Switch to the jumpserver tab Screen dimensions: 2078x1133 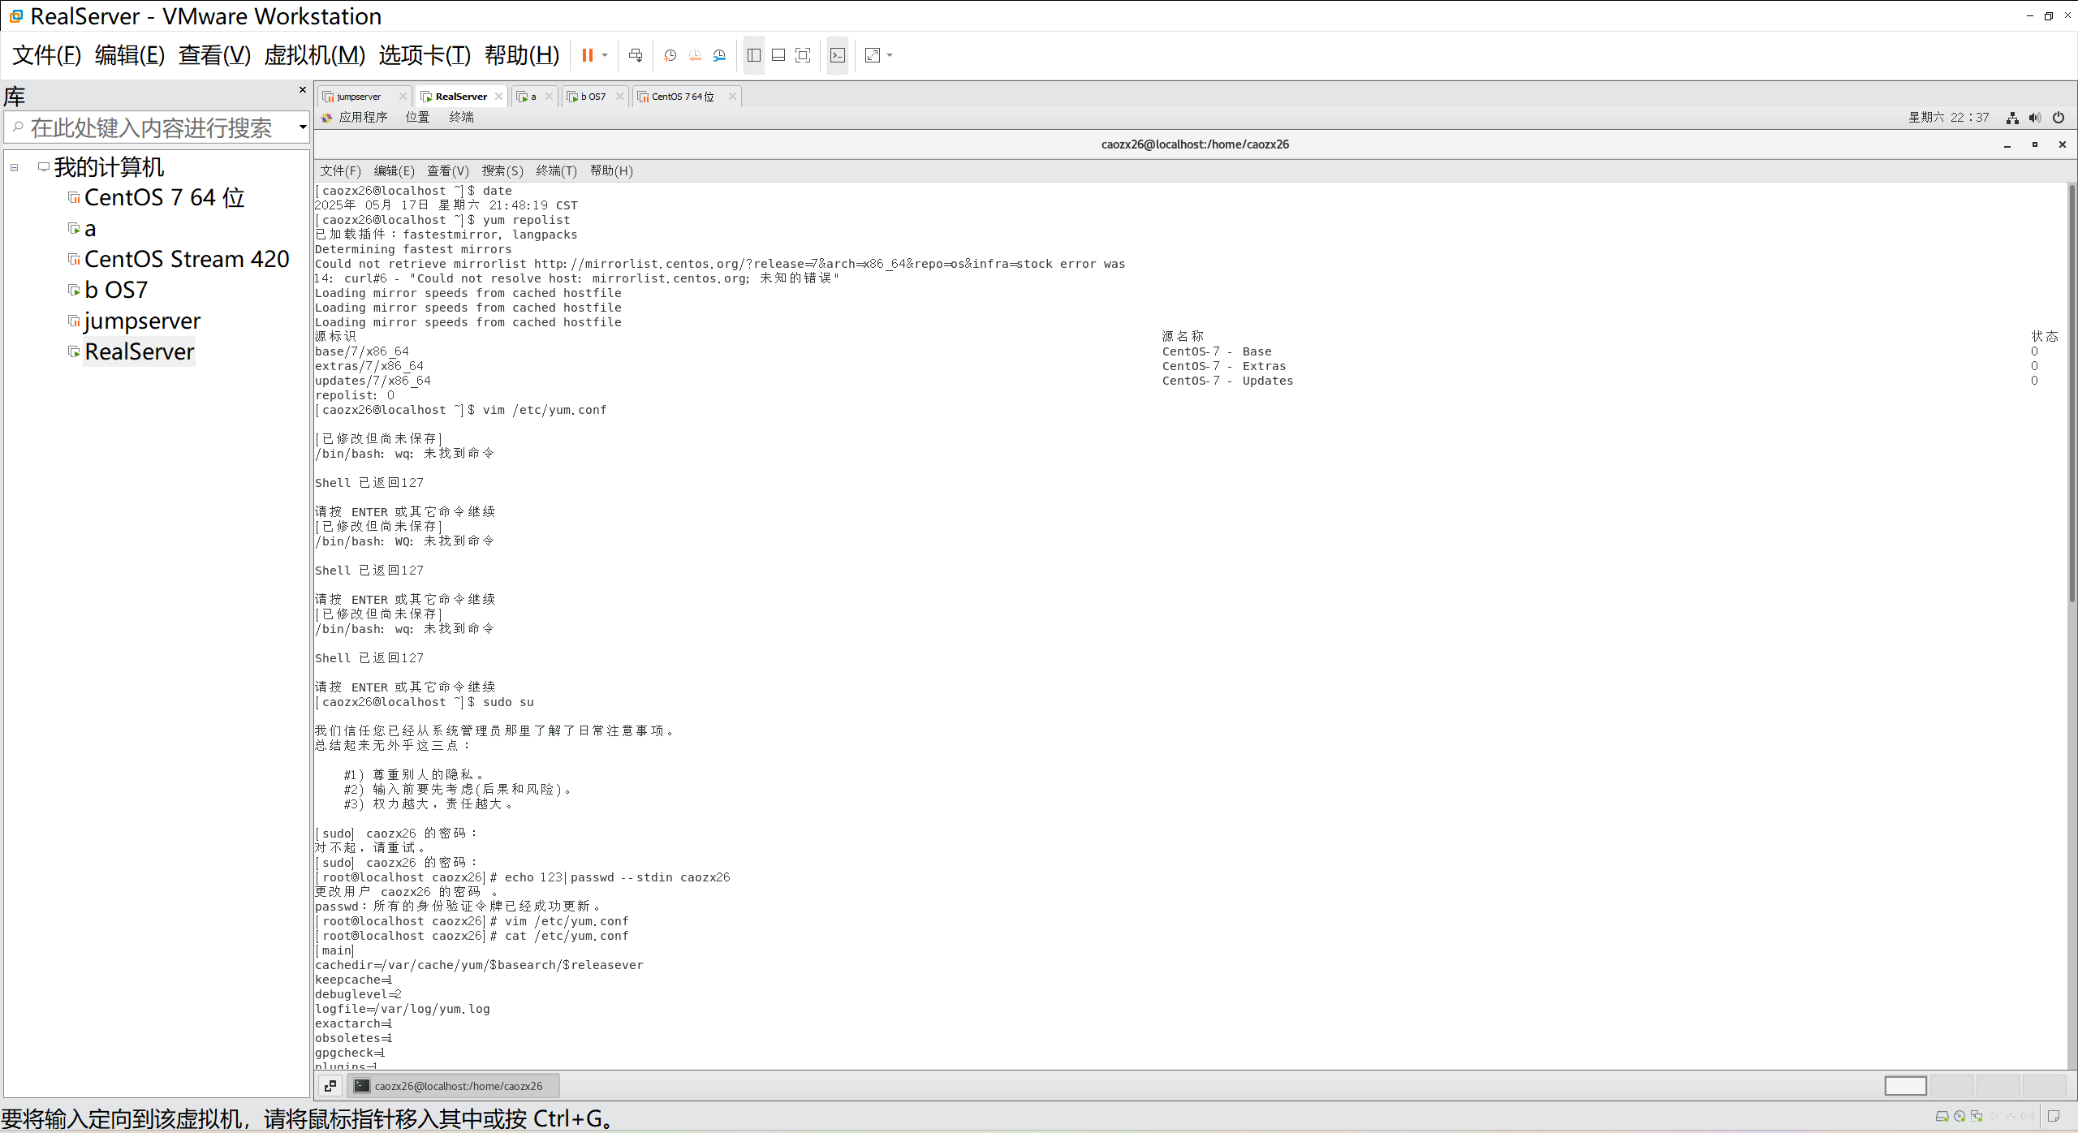coord(359,97)
